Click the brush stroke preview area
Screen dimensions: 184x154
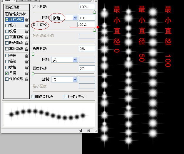[x=49, y=114]
